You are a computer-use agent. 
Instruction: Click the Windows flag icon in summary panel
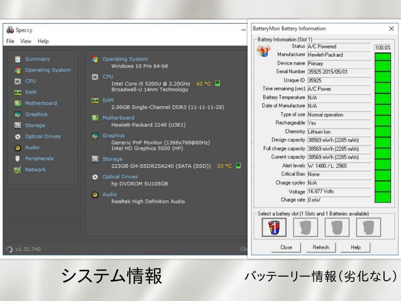click(x=95, y=59)
